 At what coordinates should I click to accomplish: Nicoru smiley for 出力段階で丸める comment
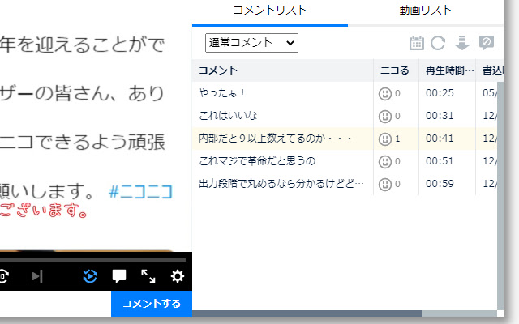(x=385, y=185)
